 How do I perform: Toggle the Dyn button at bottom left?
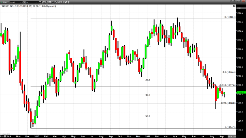2,136
